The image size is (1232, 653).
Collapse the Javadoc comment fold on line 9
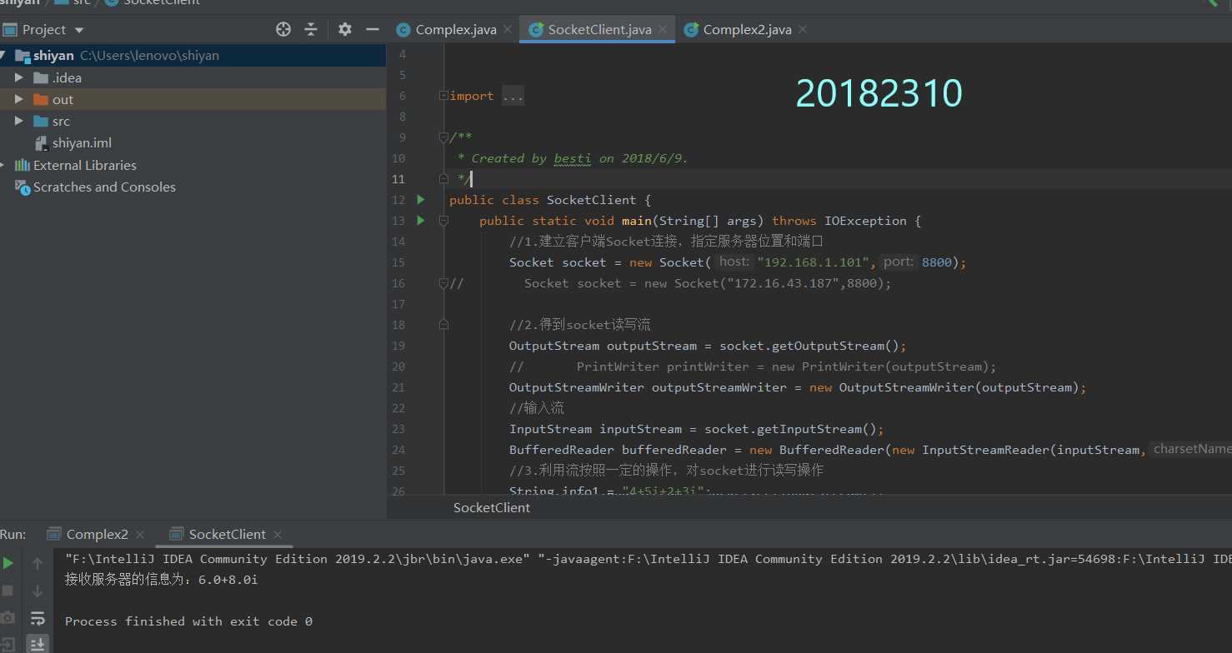click(443, 137)
